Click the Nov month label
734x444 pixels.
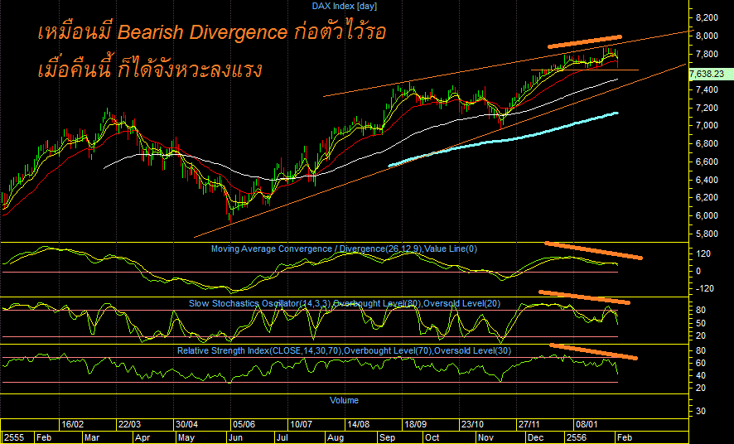[486, 438]
